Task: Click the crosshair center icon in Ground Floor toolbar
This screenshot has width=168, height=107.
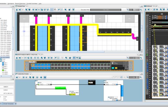Action: coord(39,10)
